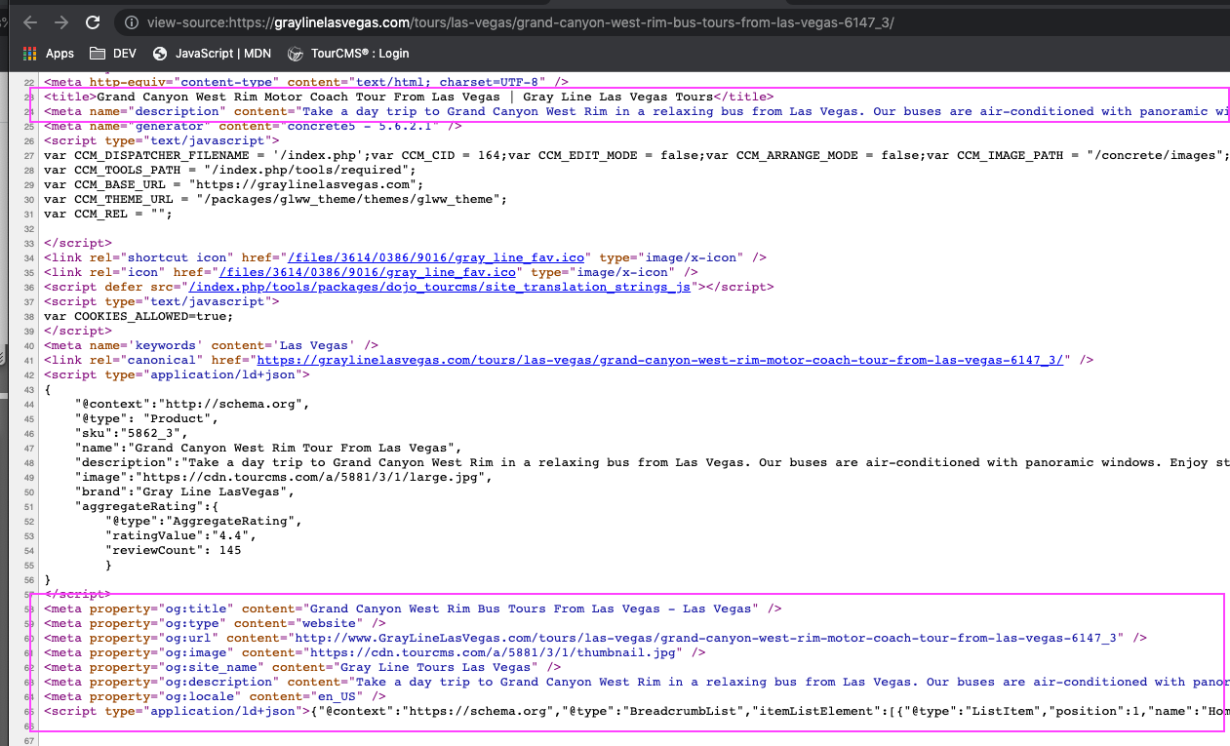
Task: Click the "sku":"5862_3" line
Action: pos(131,433)
